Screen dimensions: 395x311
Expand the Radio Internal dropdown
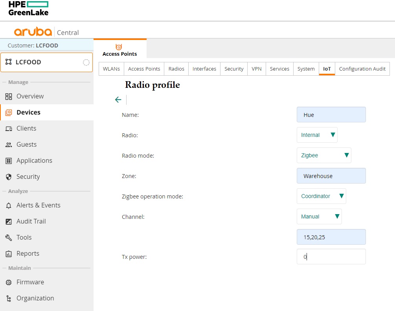[x=317, y=135]
